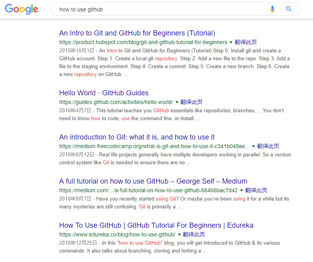Click the date '2018年12月25日' in fifth snippet

[x=78, y=243]
